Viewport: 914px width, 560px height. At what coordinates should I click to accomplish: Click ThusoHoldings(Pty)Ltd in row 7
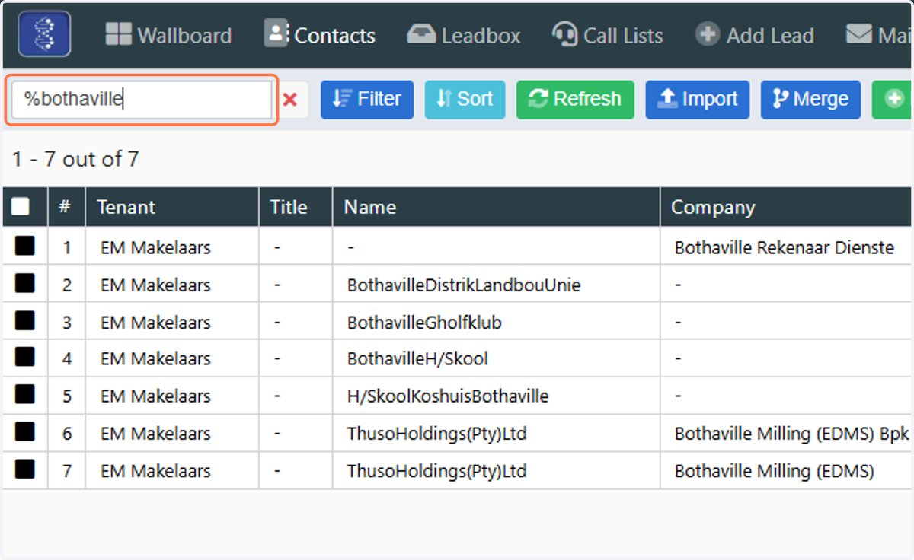436,471
